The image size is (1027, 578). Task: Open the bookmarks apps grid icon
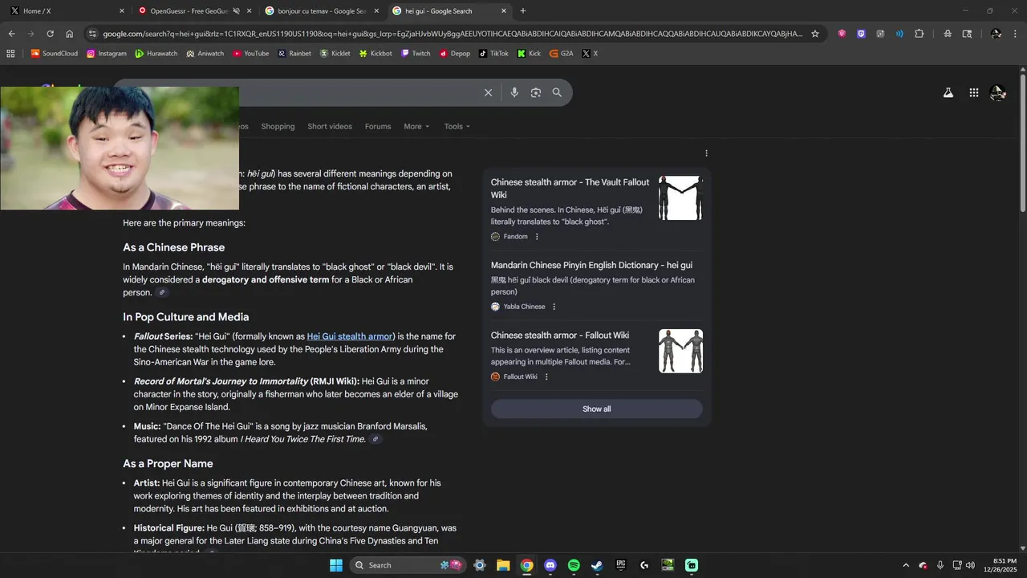pos(10,53)
